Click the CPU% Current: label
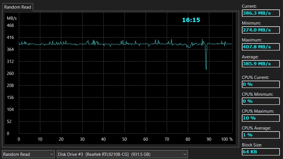Image resolution: width=283 pixels, height=159 pixels. pos(255,77)
